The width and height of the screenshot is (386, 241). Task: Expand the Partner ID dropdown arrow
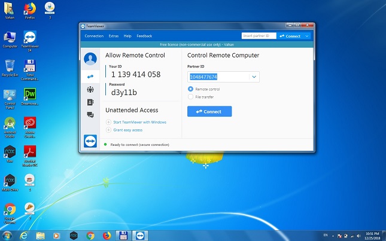click(x=254, y=77)
